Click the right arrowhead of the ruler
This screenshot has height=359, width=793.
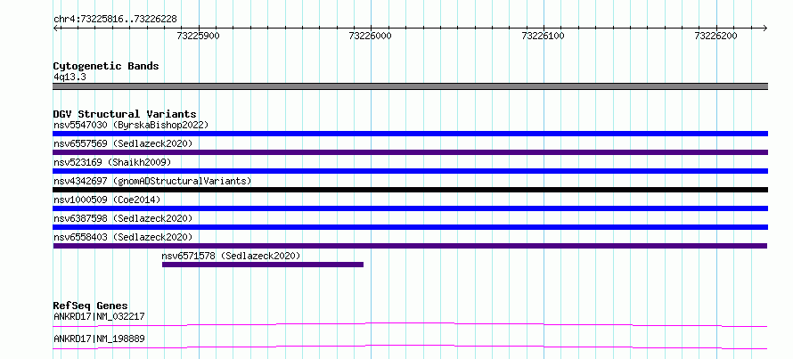tap(764, 28)
